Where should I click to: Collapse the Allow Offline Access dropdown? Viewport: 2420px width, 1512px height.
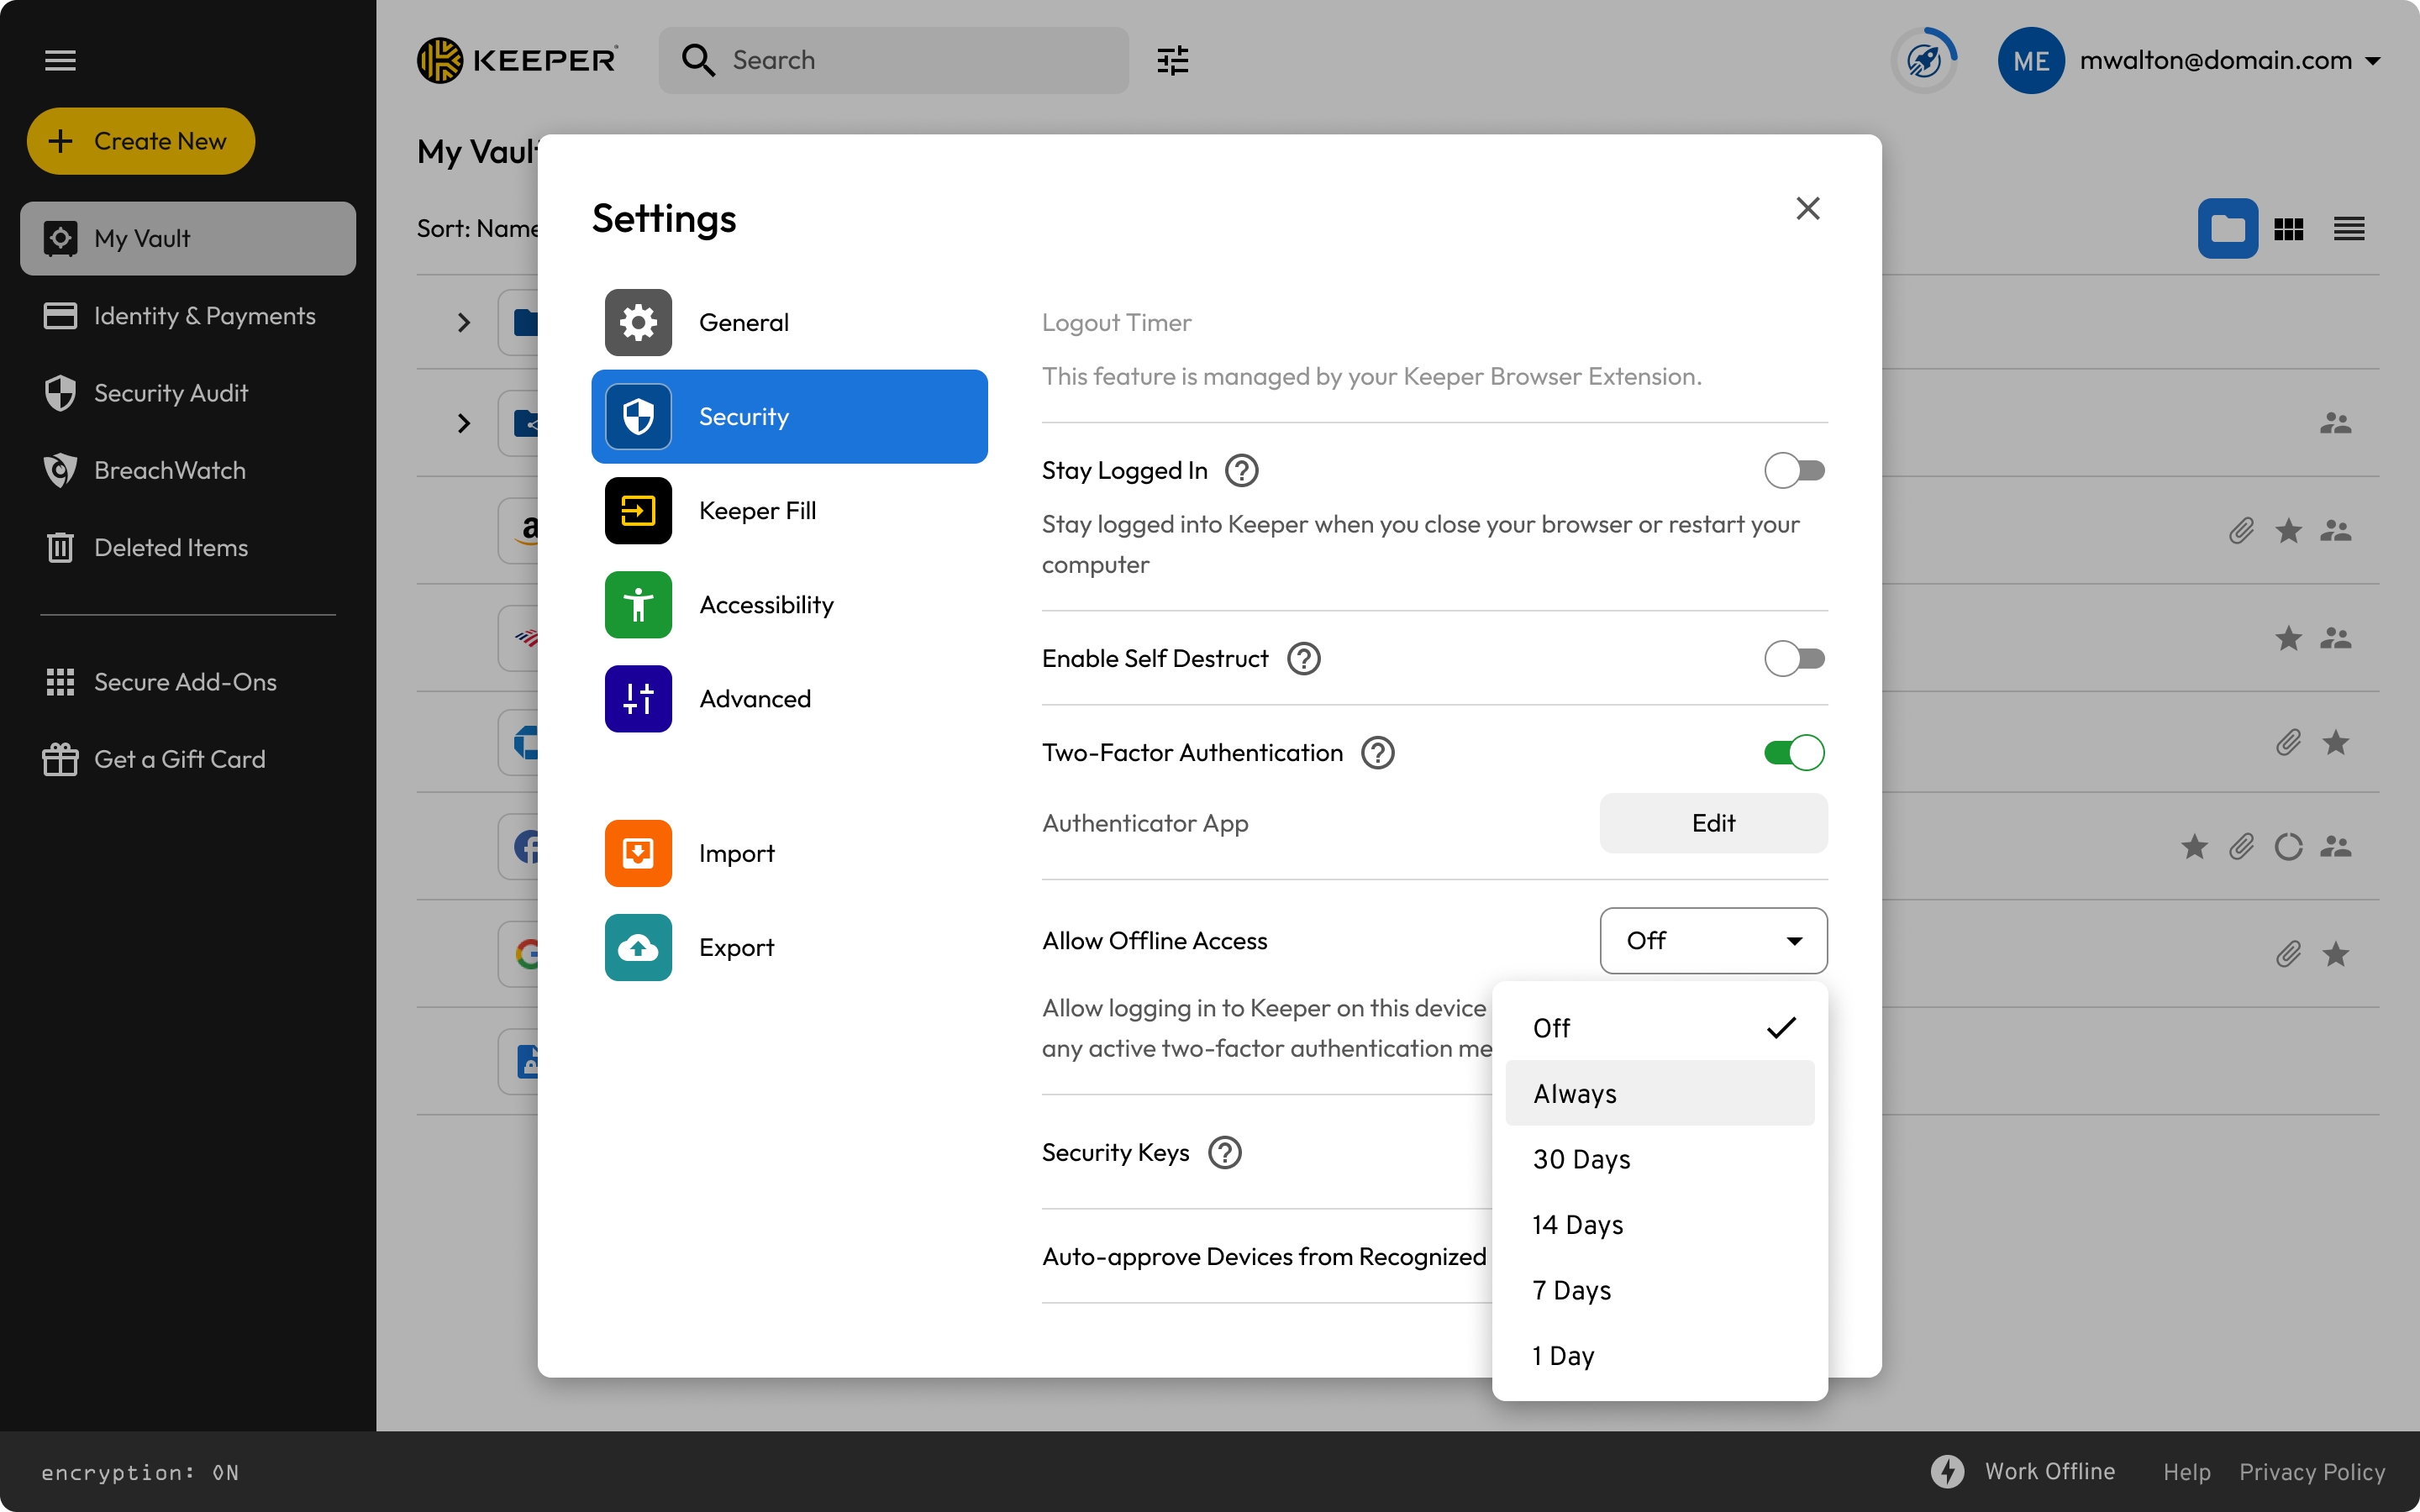1713,941
